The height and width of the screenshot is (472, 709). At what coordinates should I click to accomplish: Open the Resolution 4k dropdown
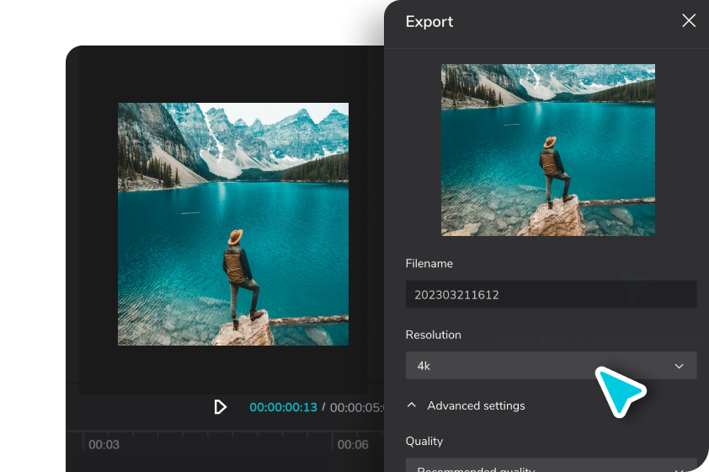551,366
